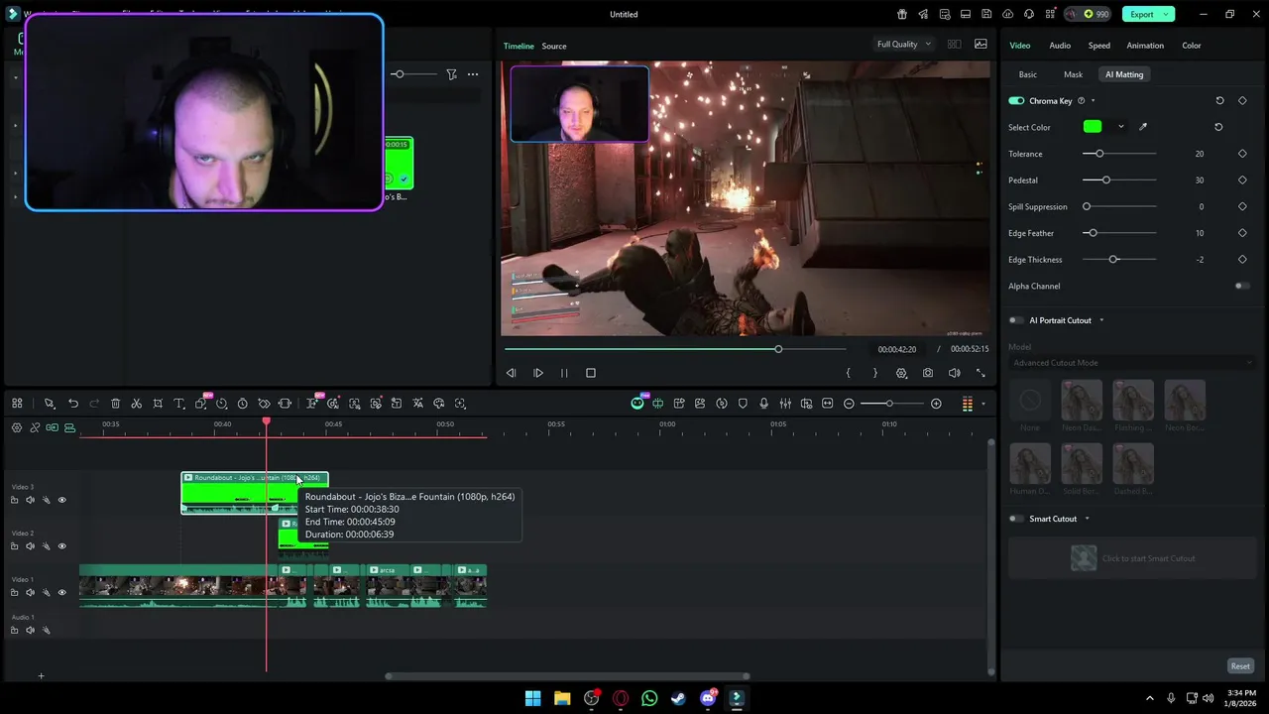Open the Color tab
Image resolution: width=1269 pixels, height=714 pixels.
[1192, 46]
